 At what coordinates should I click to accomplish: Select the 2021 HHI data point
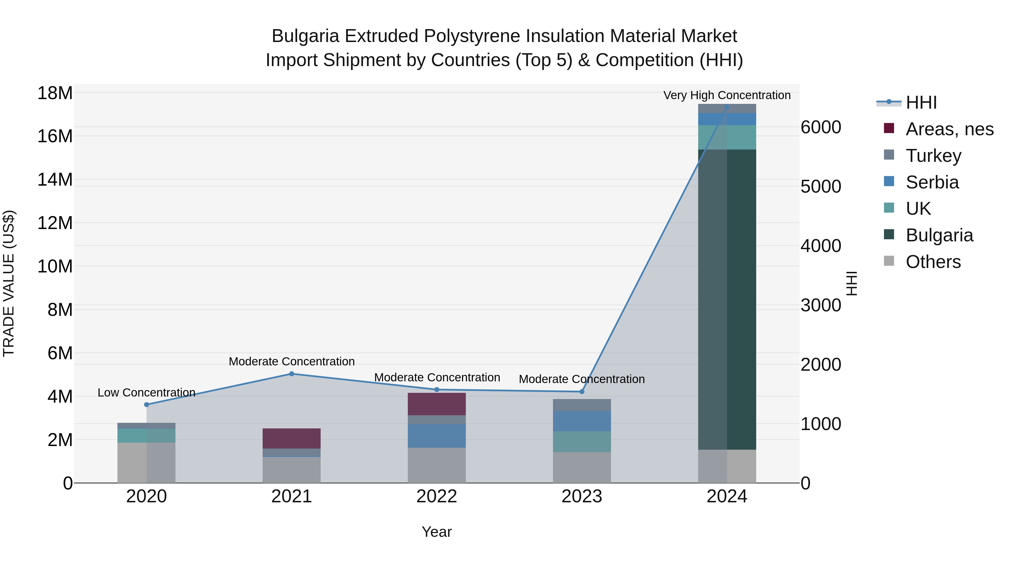(291, 374)
